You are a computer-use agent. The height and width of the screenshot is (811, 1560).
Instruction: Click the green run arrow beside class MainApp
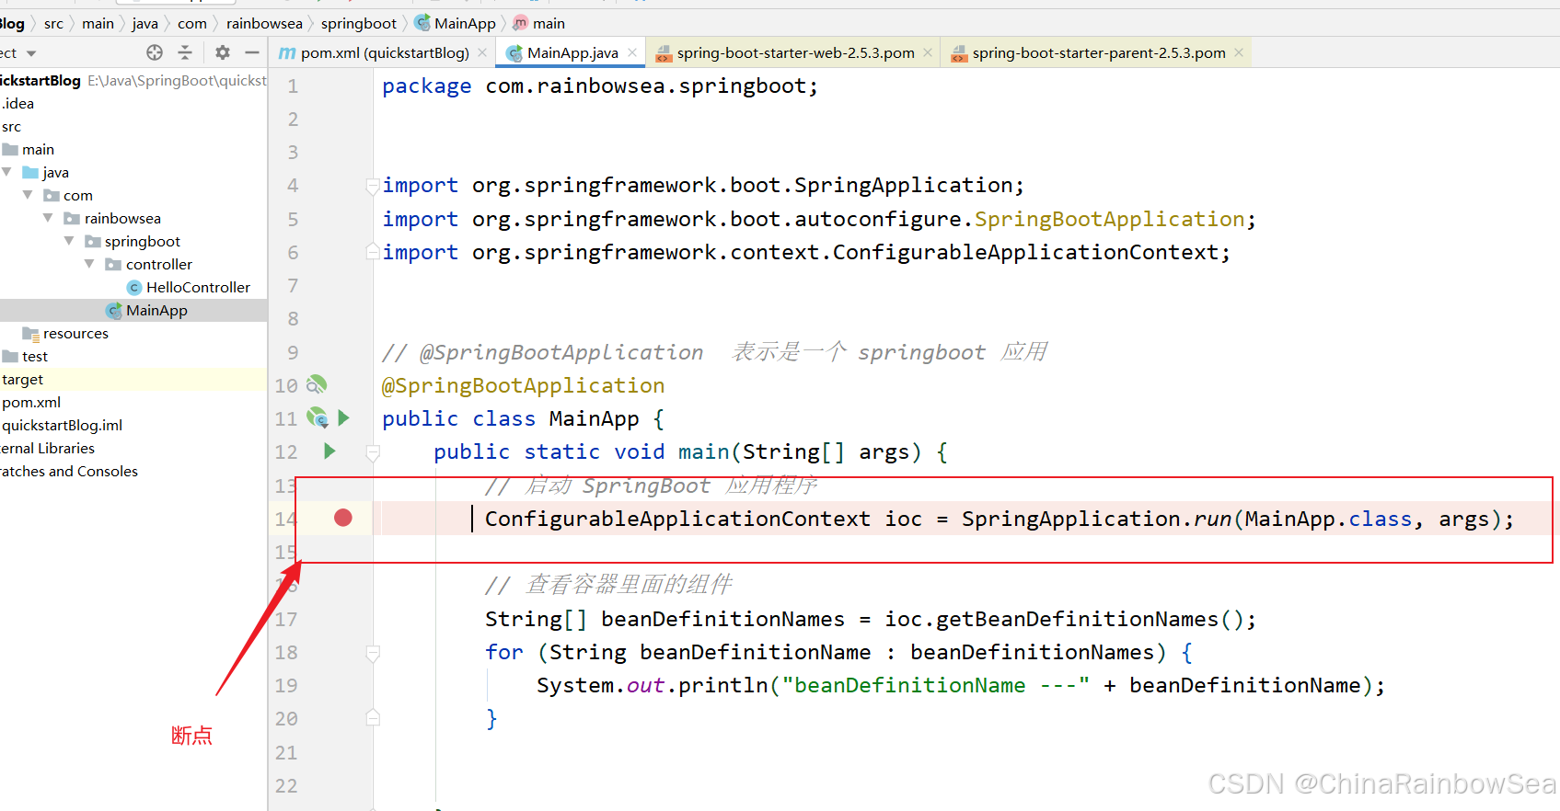pos(343,418)
